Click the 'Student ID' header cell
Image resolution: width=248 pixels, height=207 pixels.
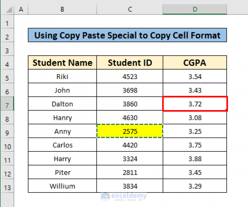click(130, 62)
